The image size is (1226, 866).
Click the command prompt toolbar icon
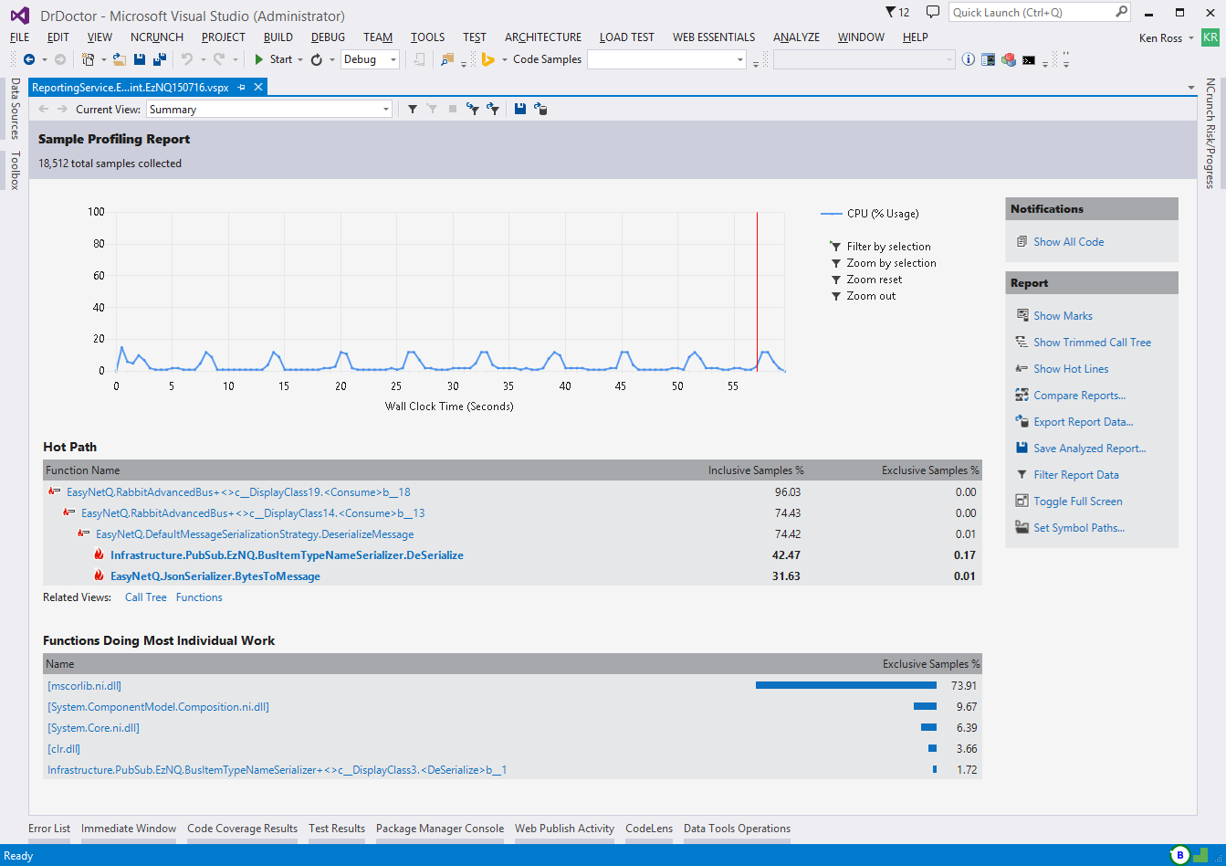[1029, 59]
